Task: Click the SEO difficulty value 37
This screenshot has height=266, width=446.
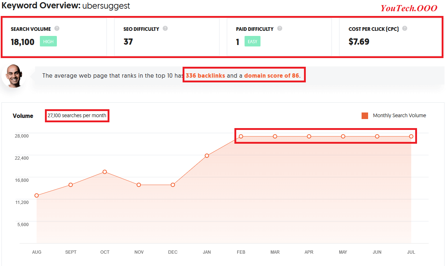Action: 128,42
